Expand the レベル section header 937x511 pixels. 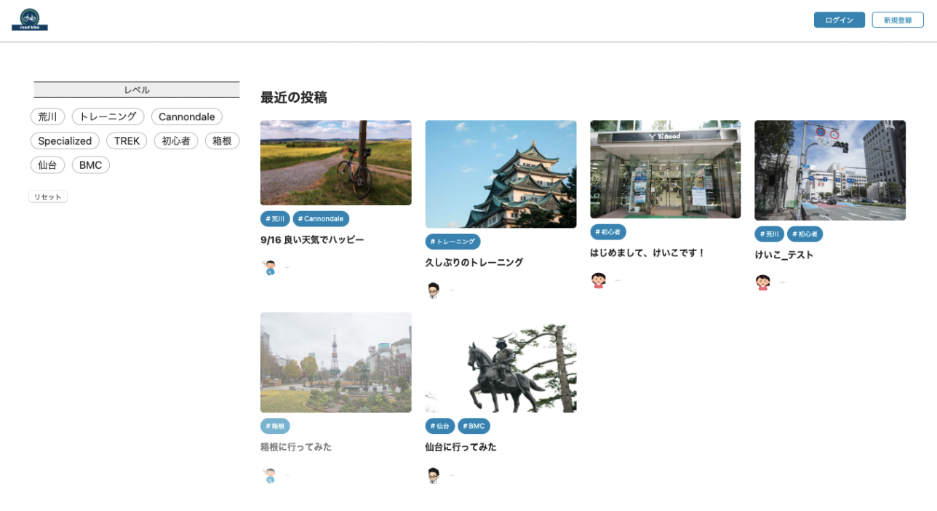pos(137,90)
